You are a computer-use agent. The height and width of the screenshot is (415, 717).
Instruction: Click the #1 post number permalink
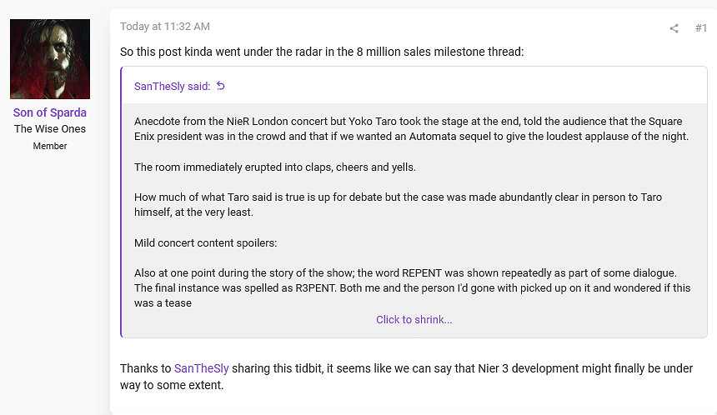click(x=700, y=28)
